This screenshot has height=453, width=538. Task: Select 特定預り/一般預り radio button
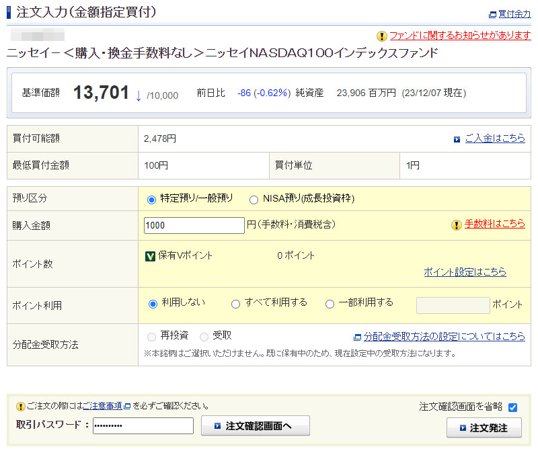(x=151, y=199)
